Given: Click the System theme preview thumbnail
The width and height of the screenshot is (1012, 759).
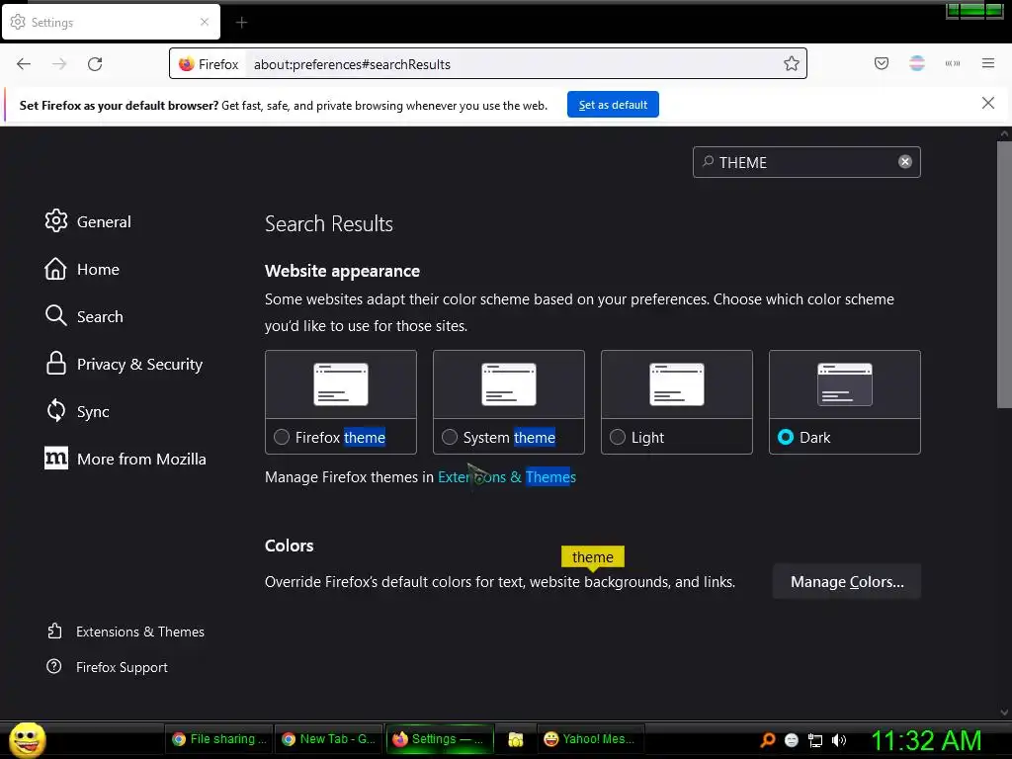Looking at the screenshot, I should pyautogui.click(x=509, y=384).
